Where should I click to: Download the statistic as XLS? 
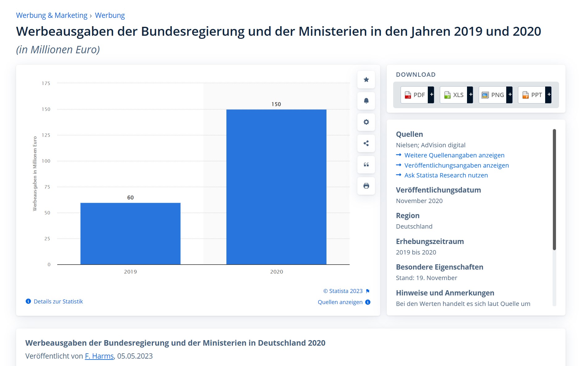click(454, 95)
